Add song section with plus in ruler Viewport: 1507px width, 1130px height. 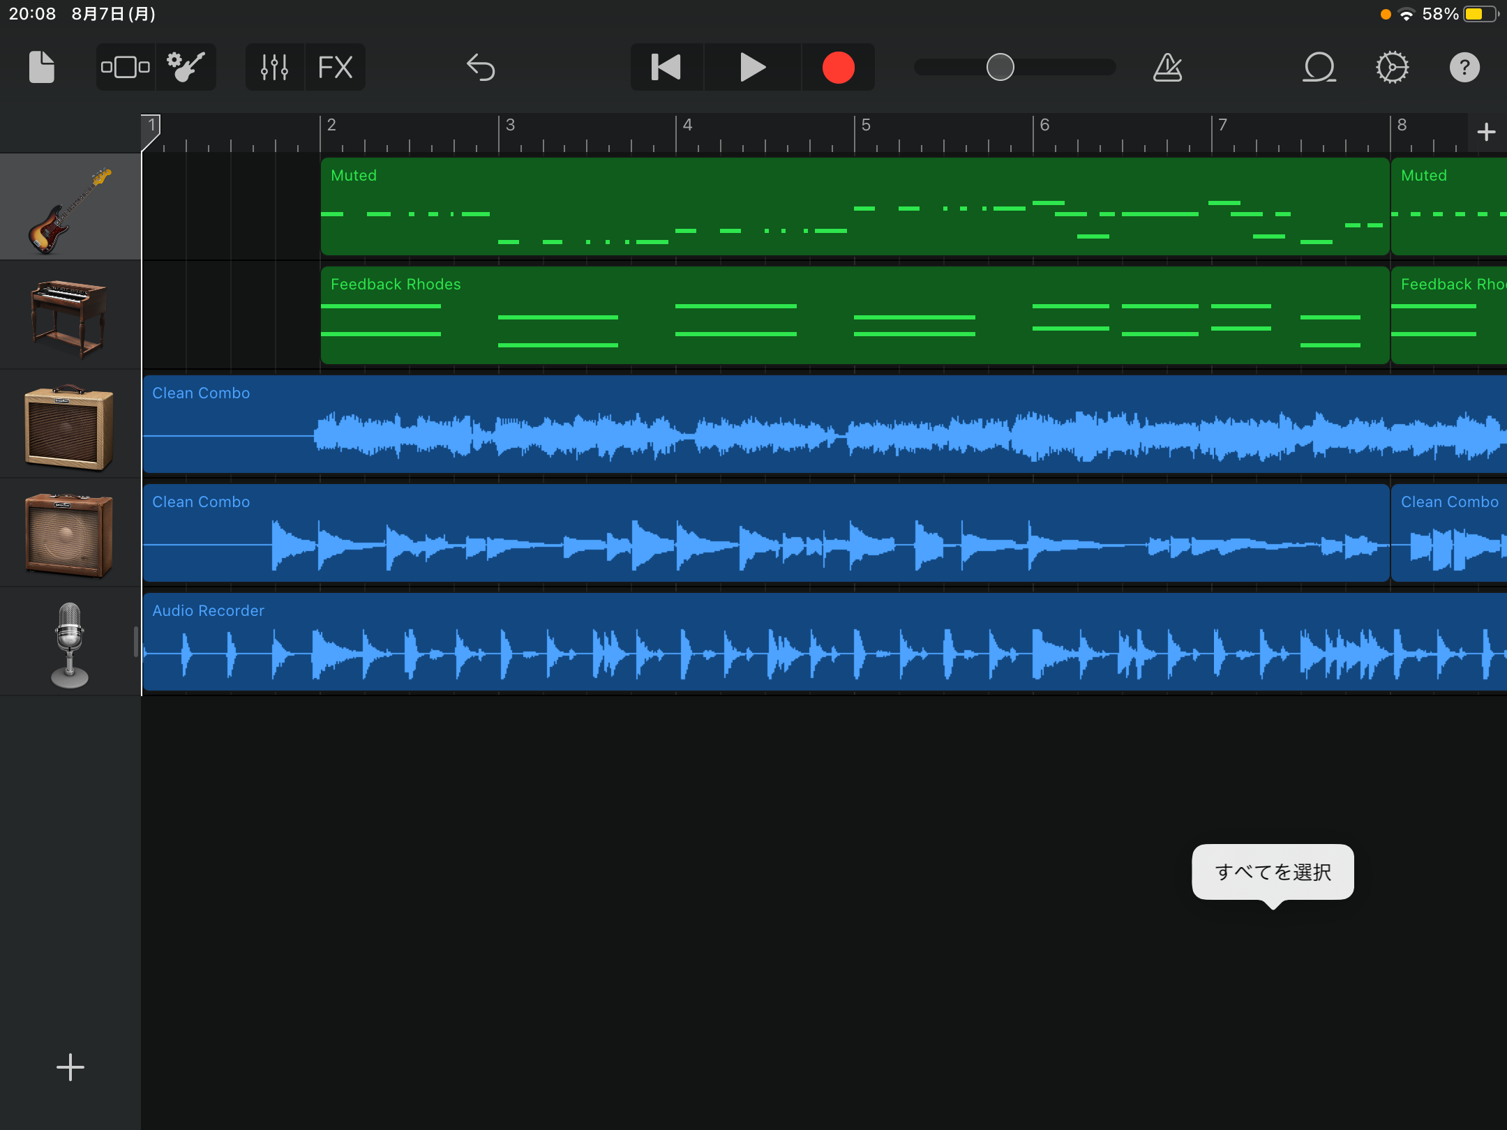coord(1486,132)
